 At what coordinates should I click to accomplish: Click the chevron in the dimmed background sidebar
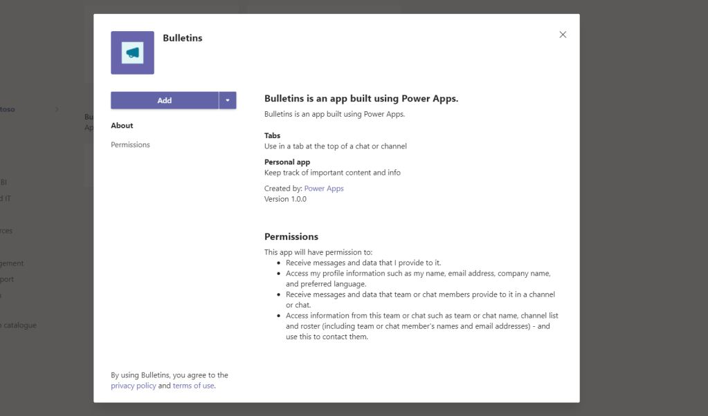pos(57,109)
